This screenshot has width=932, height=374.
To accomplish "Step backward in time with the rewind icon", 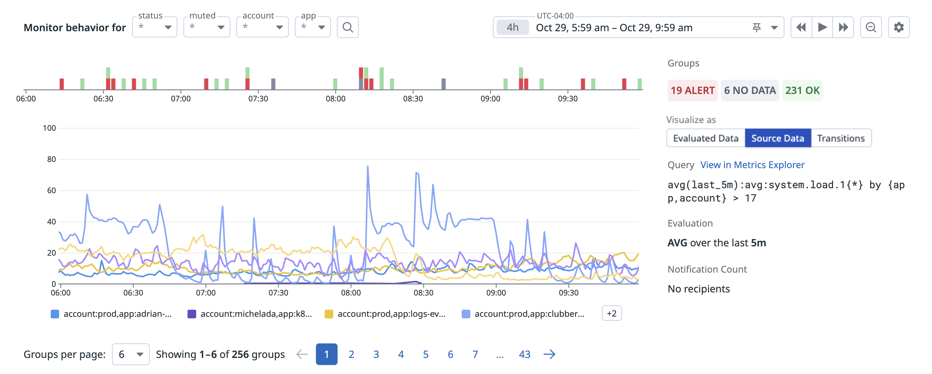I will click(801, 27).
